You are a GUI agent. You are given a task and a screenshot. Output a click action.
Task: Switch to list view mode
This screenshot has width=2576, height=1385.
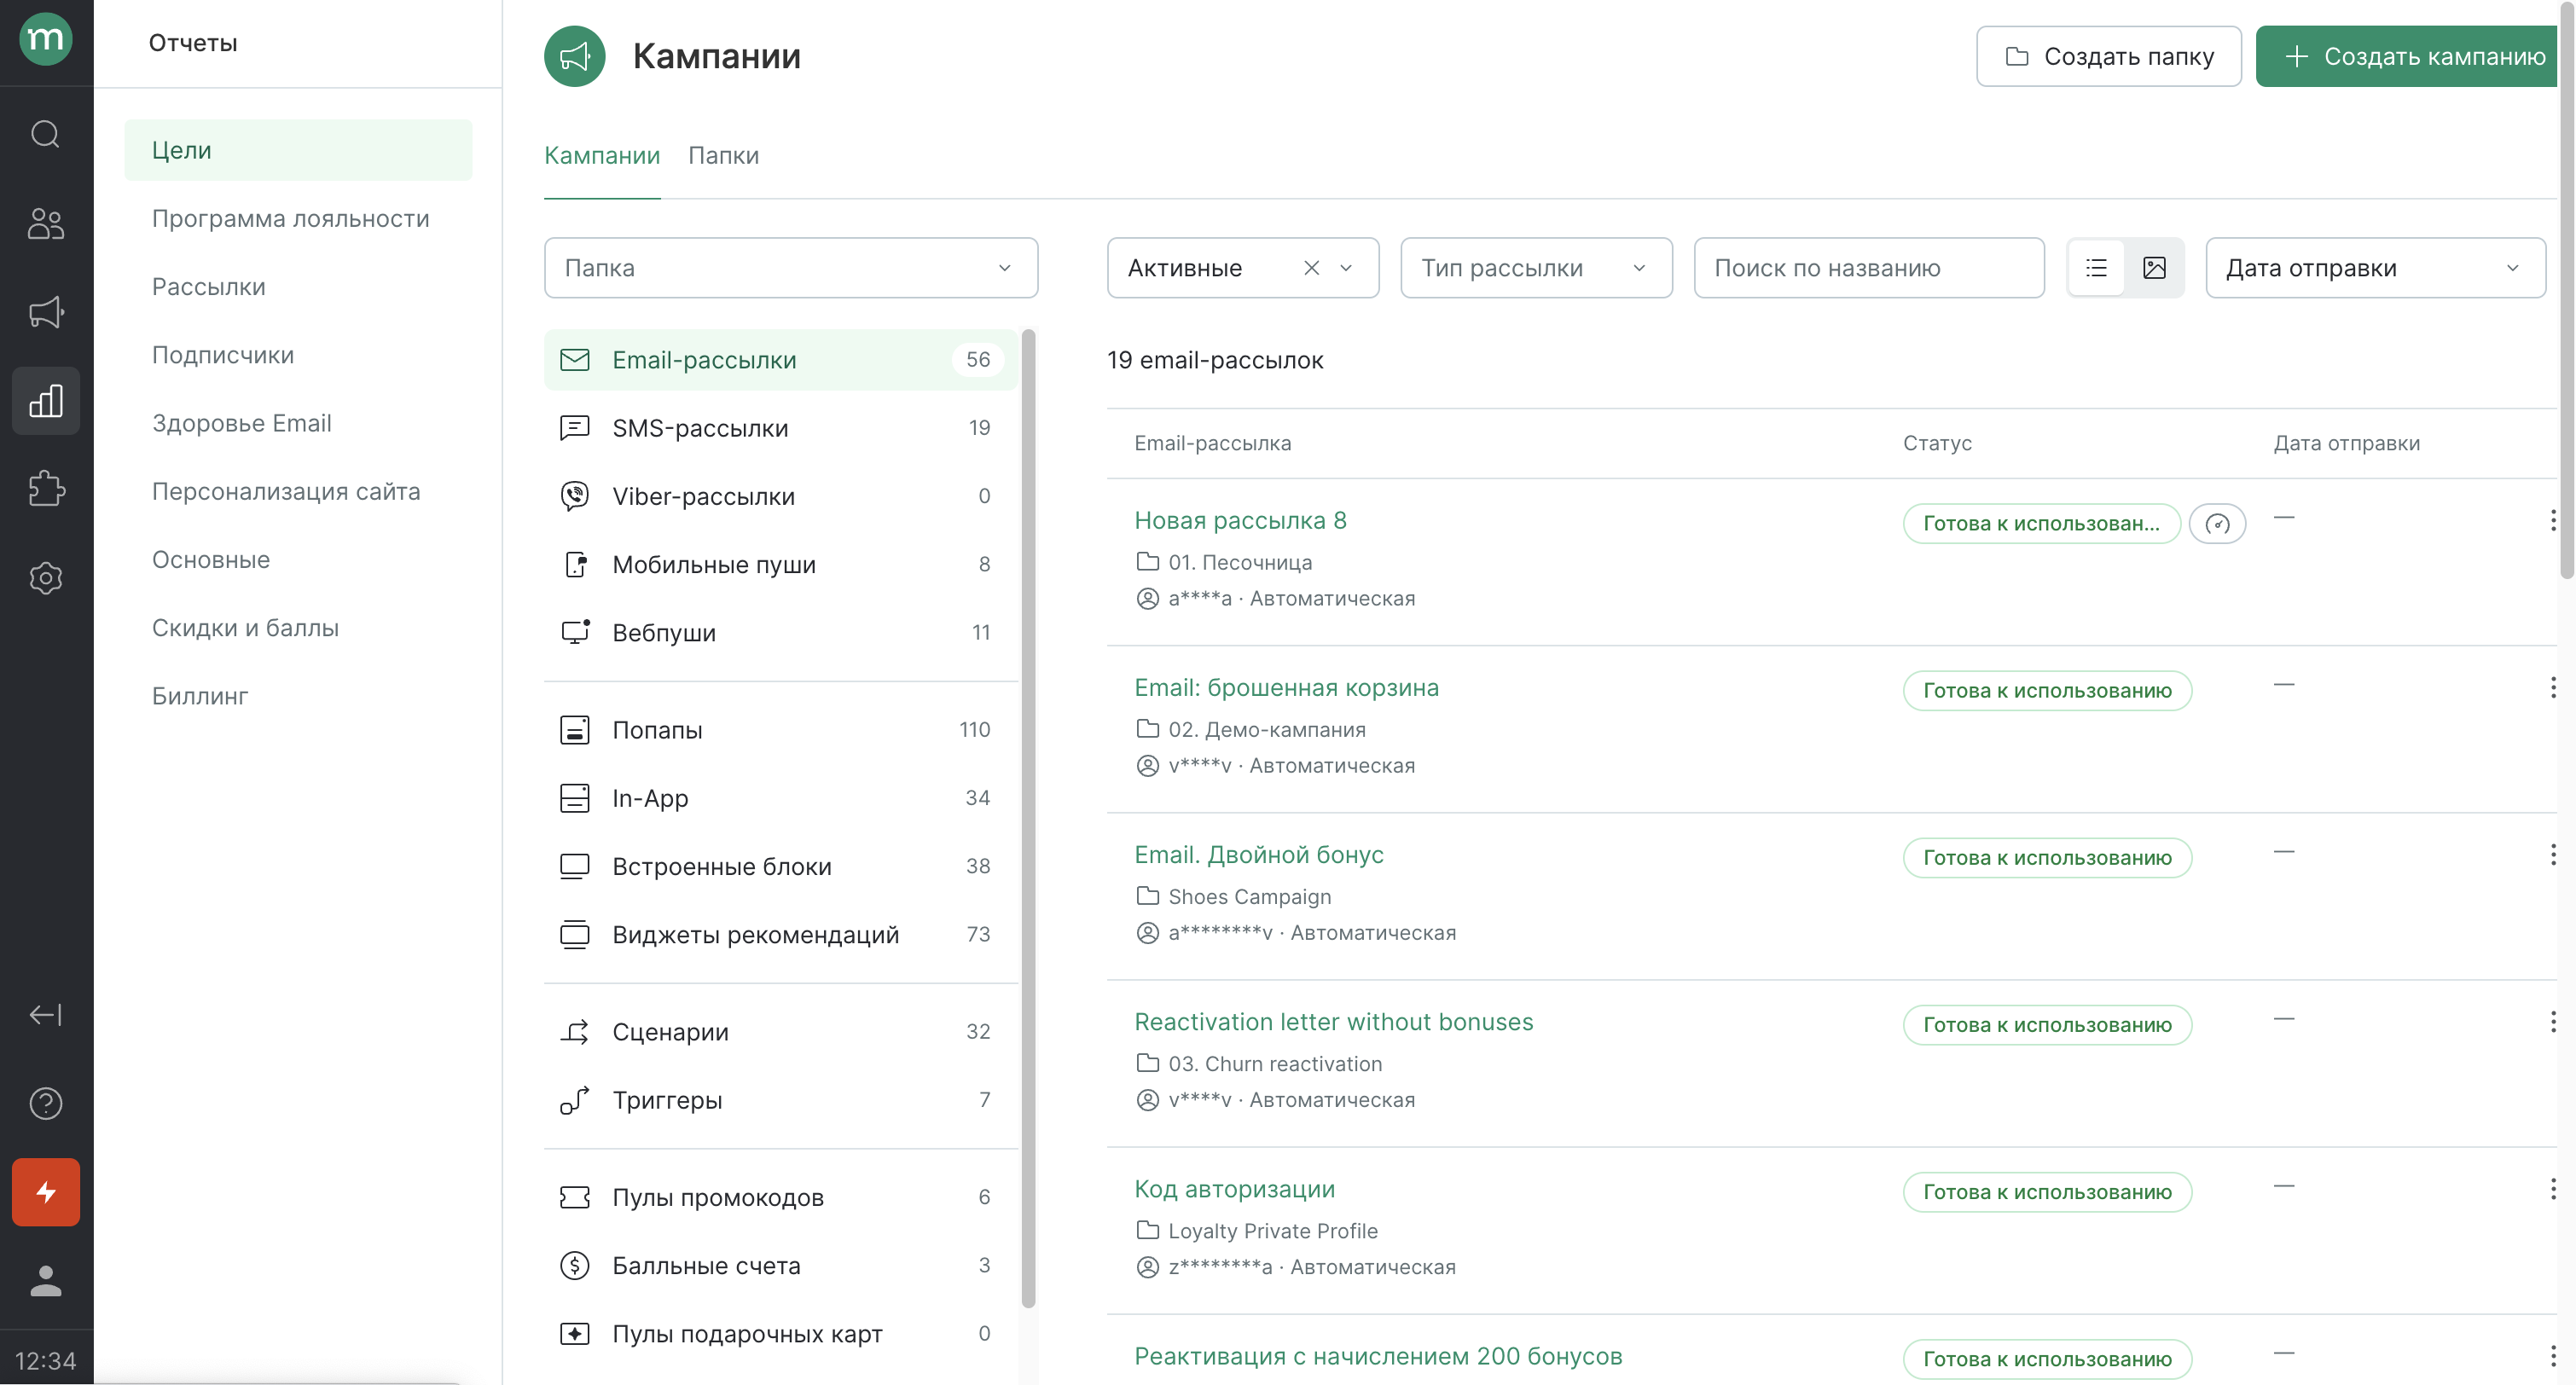pos(2097,268)
